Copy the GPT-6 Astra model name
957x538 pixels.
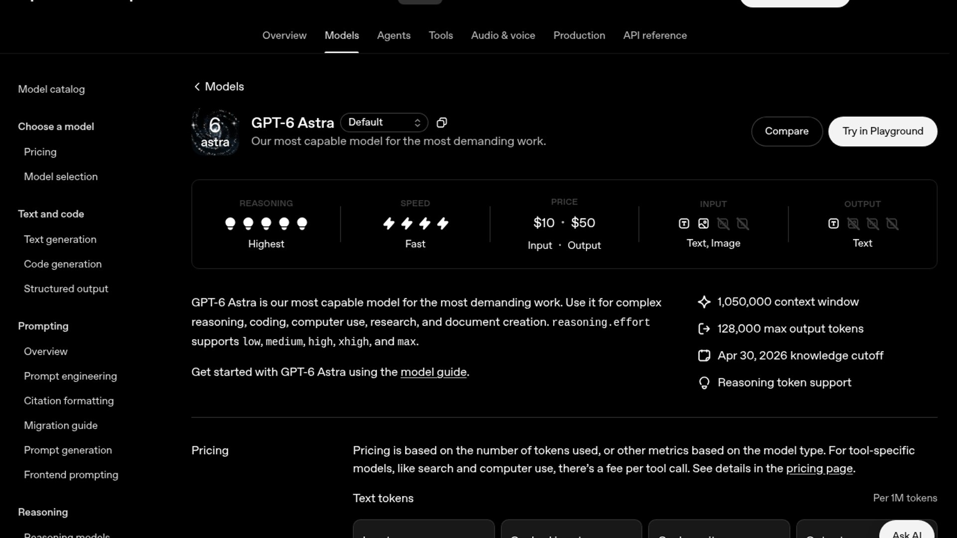pyautogui.click(x=442, y=123)
